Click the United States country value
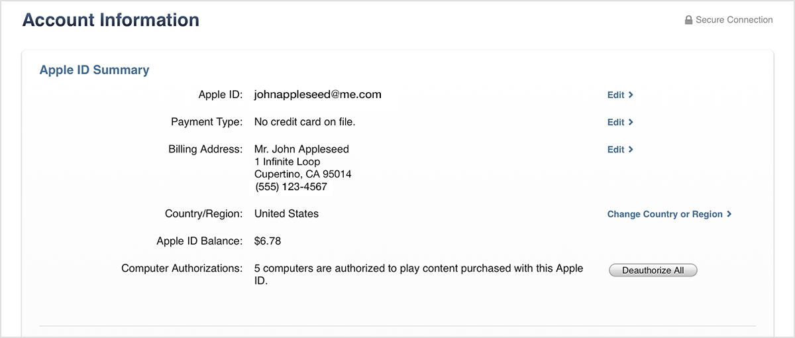This screenshot has height=338, width=795. pos(286,213)
